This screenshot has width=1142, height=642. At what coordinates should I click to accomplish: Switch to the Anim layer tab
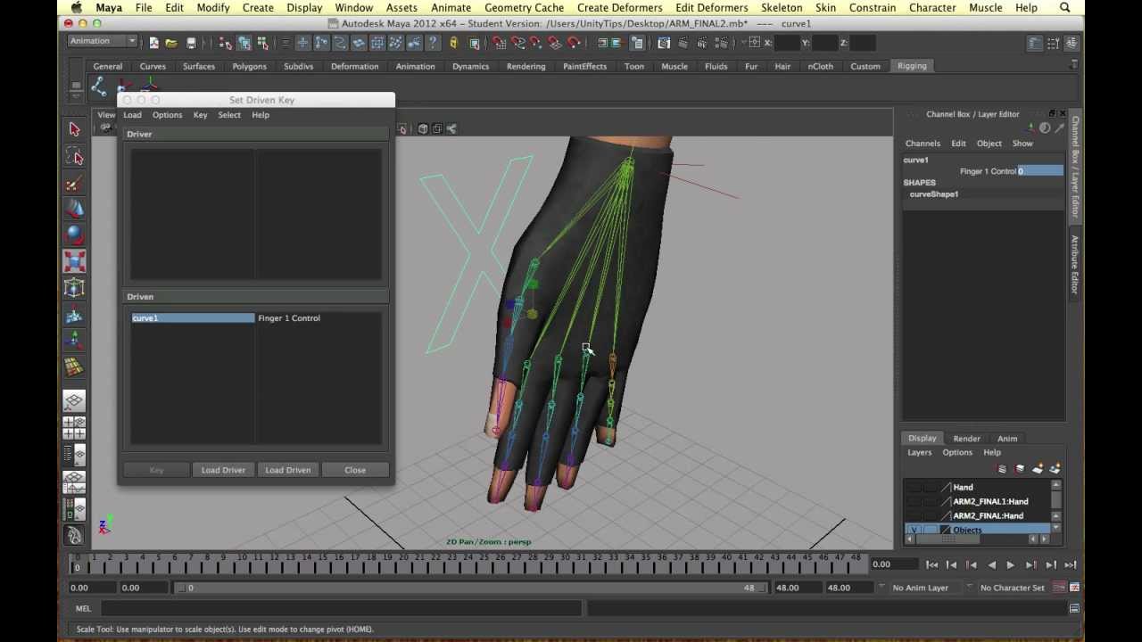pyautogui.click(x=1007, y=439)
